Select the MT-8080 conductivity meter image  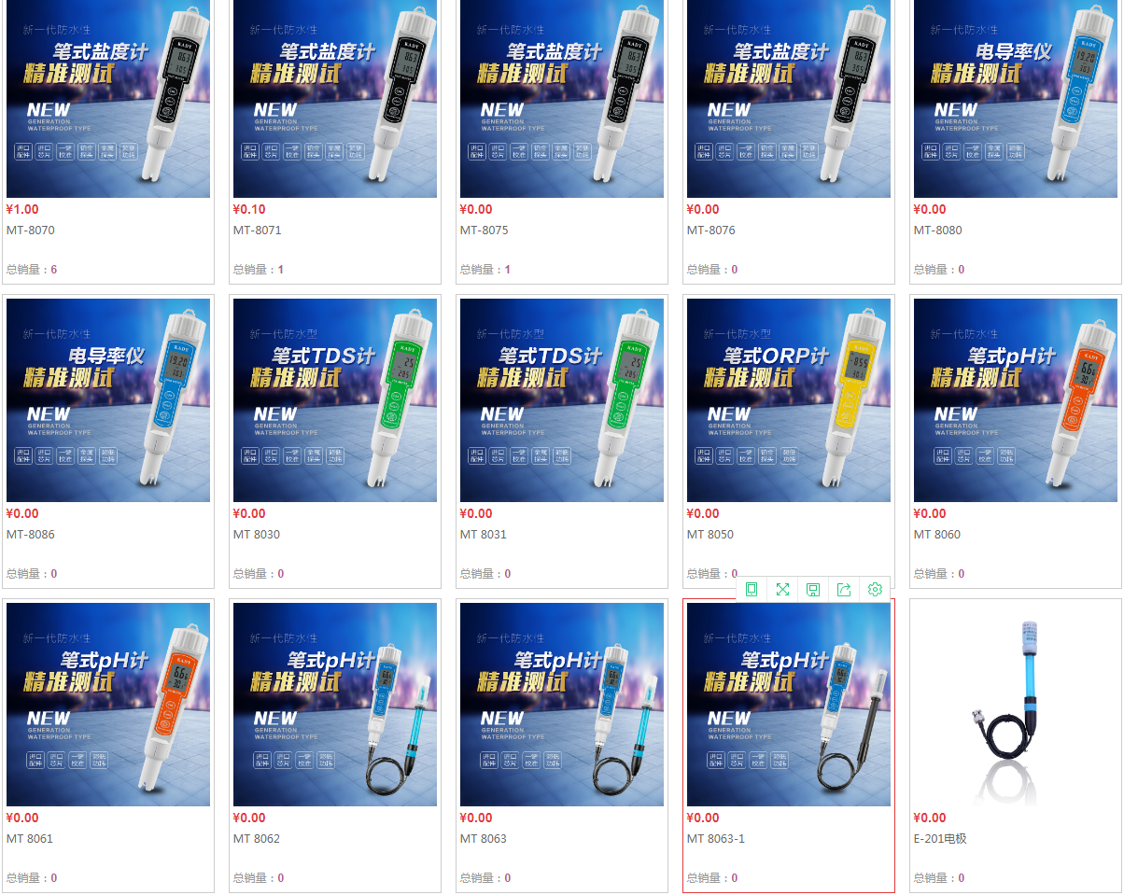coord(1016,99)
